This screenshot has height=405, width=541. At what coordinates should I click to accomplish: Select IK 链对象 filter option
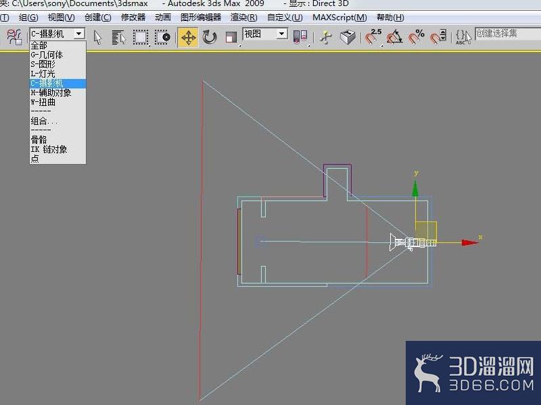coord(57,149)
